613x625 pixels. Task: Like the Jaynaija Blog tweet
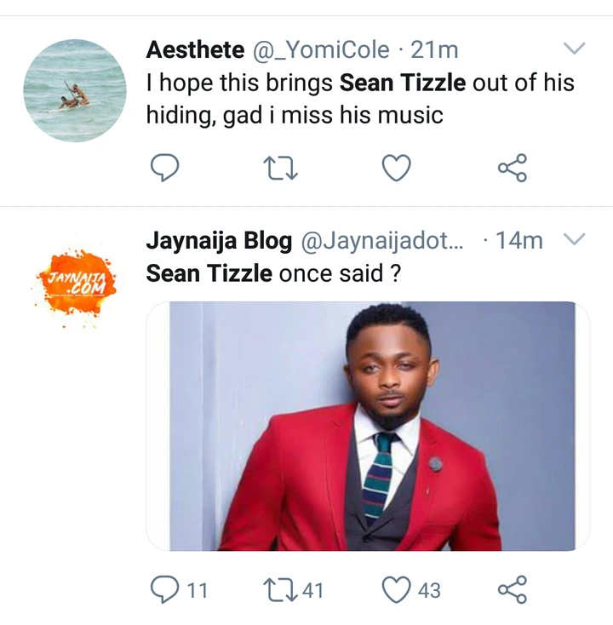coord(396,589)
